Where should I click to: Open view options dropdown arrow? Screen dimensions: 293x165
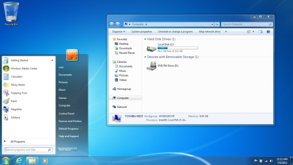254,32
